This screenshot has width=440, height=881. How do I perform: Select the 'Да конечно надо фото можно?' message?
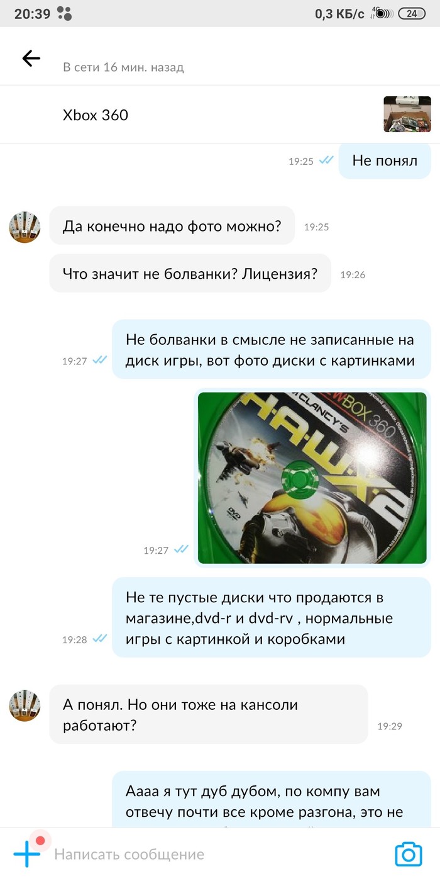[x=172, y=226]
